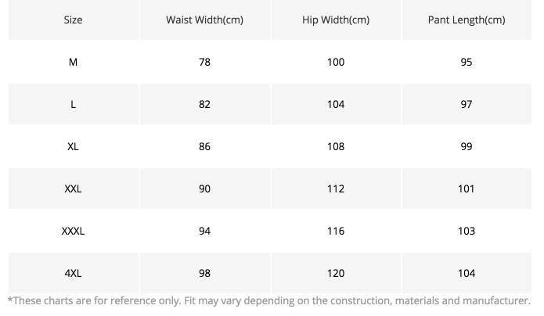Viewport: 544px width, 316px height.
Task: Select waist width value 86 for XL
Action: point(204,146)
